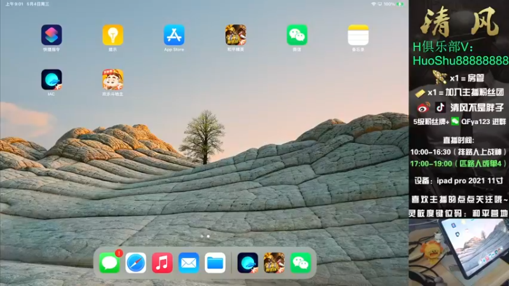Click the TikTok logo in the overlay
This screenshot has height=286, width=509.
(440, 107)
